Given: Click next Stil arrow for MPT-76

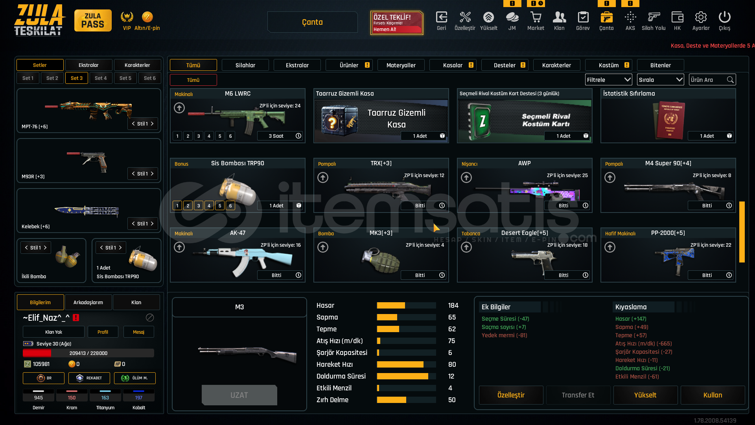Looking at the screenshot, I should (152, 124).
